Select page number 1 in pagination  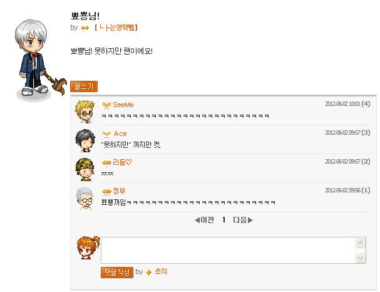pyautogui.click(x=223, y=220)
